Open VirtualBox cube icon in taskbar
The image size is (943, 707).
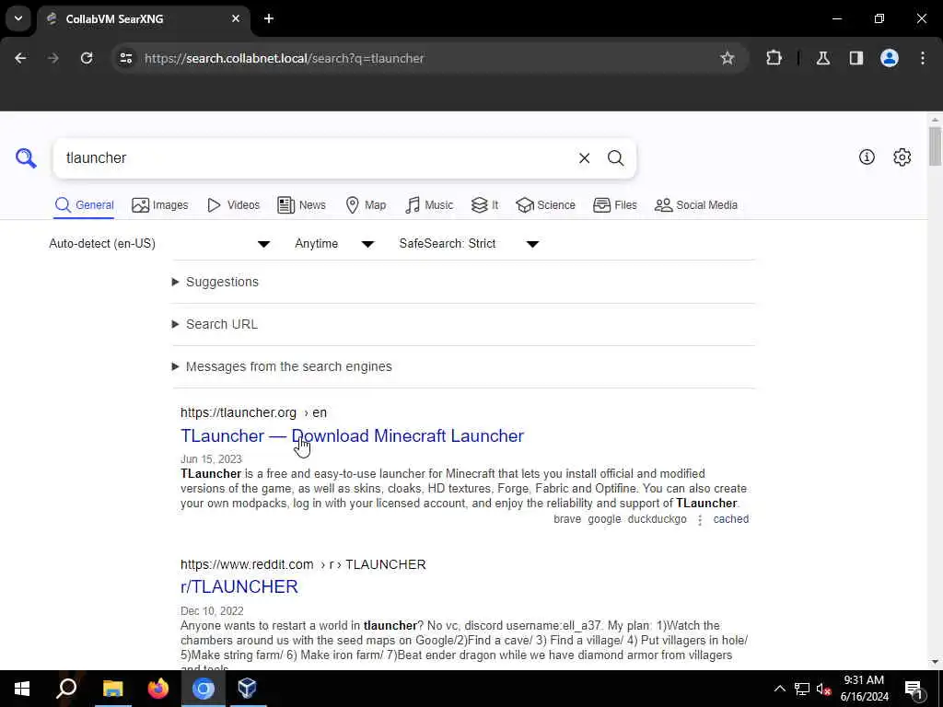point(247,689)
